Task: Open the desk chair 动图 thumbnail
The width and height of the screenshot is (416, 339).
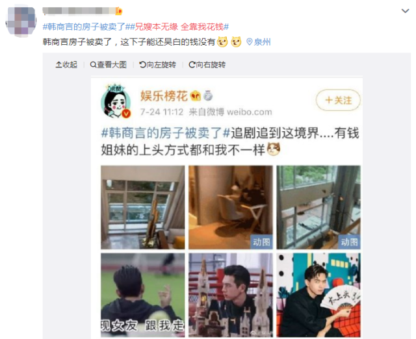Action: [x=231, y=207]
